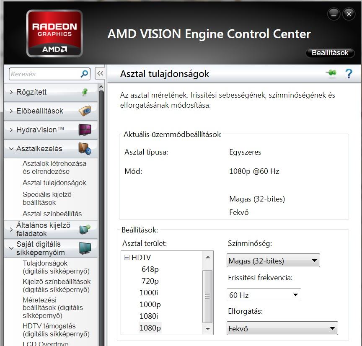Open the Frissítési frekvencia dropdown
Viewport: 362px width, 346px height.
[264, 295]
